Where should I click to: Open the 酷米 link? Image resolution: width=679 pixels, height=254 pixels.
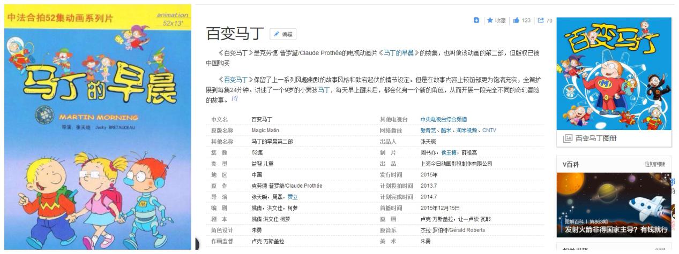446,130
